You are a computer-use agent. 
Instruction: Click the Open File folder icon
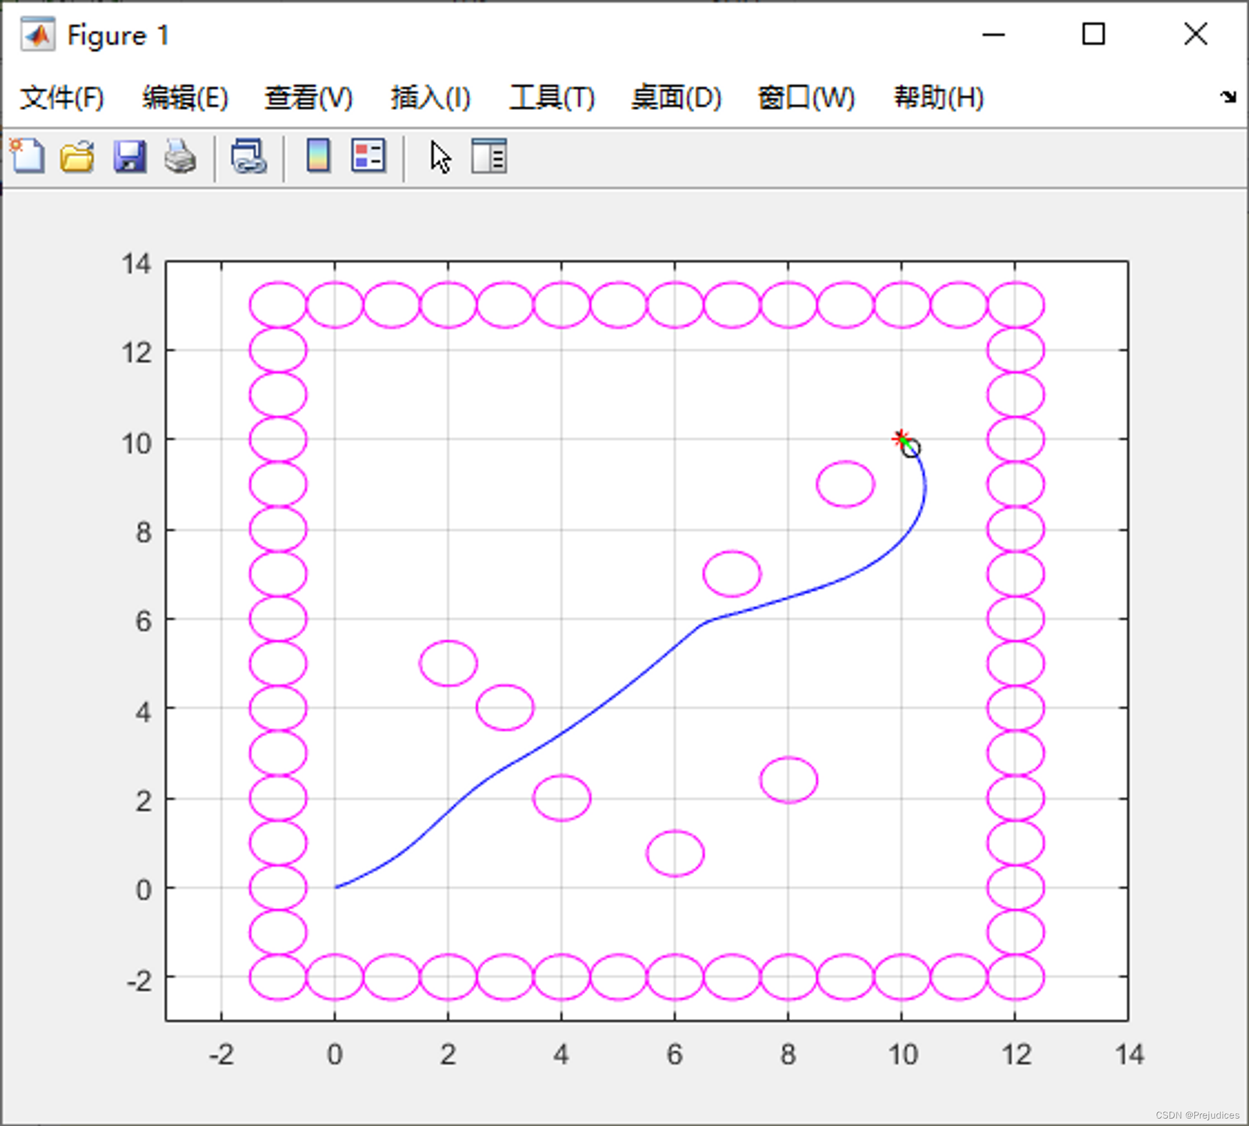pos(77,156)
